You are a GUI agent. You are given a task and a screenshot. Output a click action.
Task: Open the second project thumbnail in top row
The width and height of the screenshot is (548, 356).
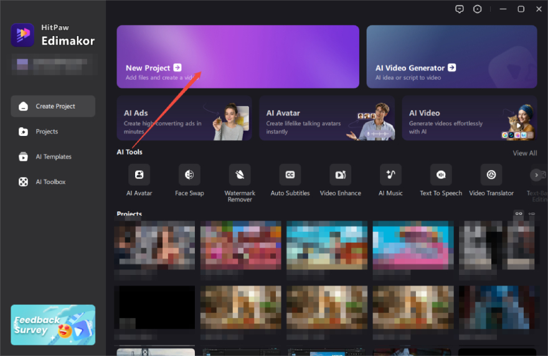pos(241,246)
